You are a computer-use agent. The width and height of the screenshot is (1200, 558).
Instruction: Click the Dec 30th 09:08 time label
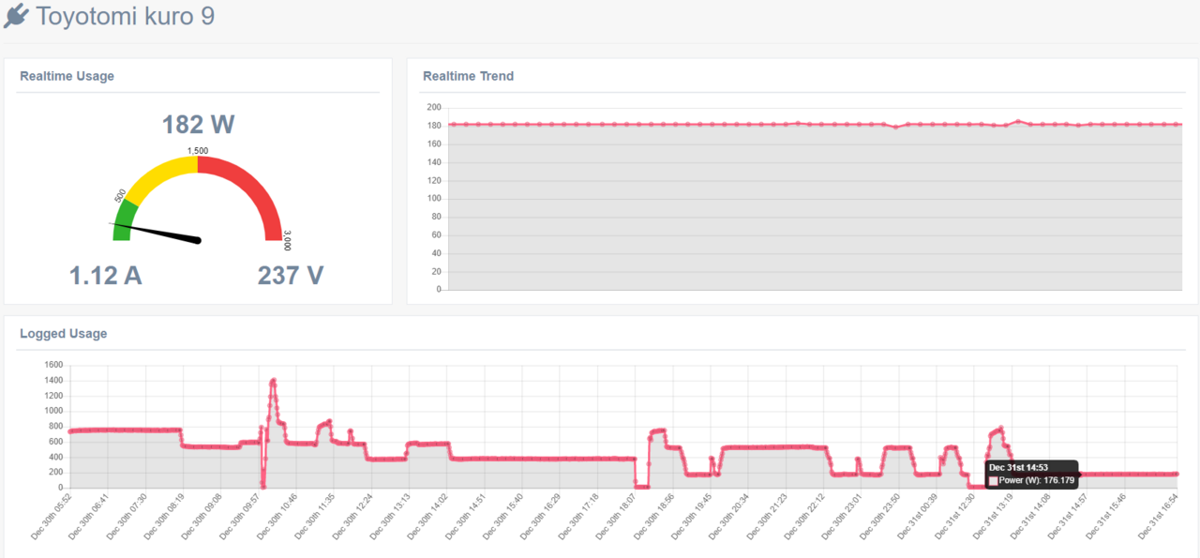click(202, 516)
